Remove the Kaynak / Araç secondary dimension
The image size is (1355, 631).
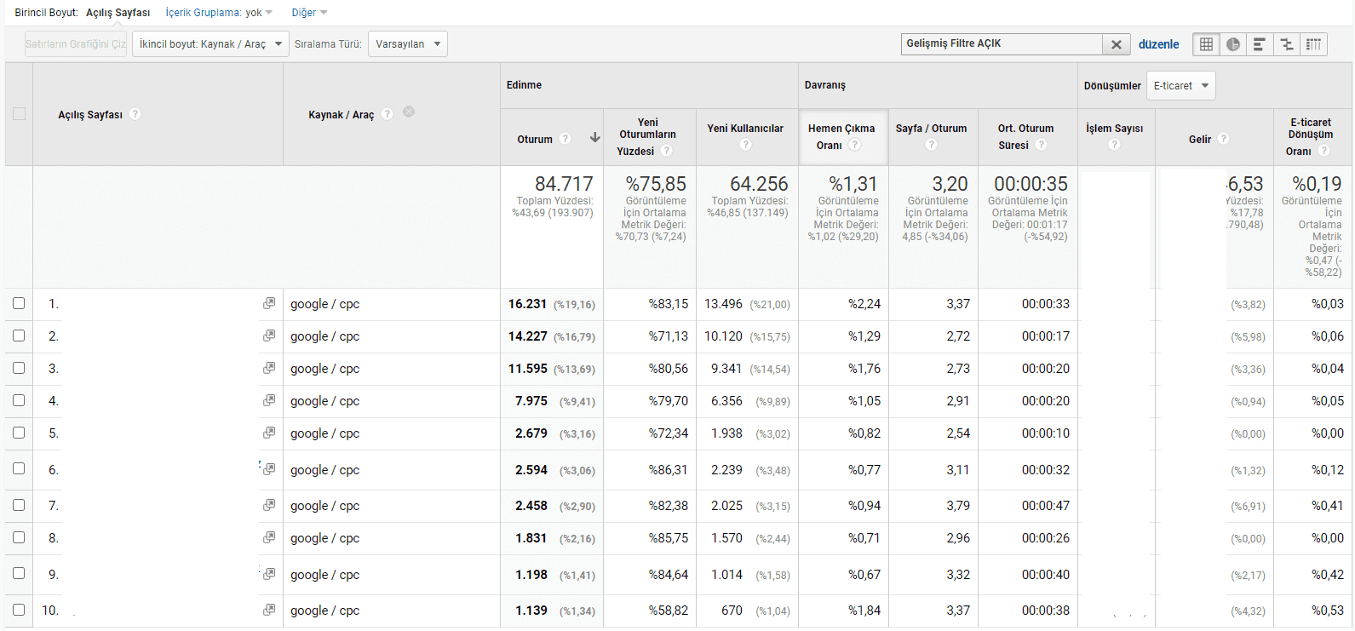pyautogui.click(x=409, y=112)
